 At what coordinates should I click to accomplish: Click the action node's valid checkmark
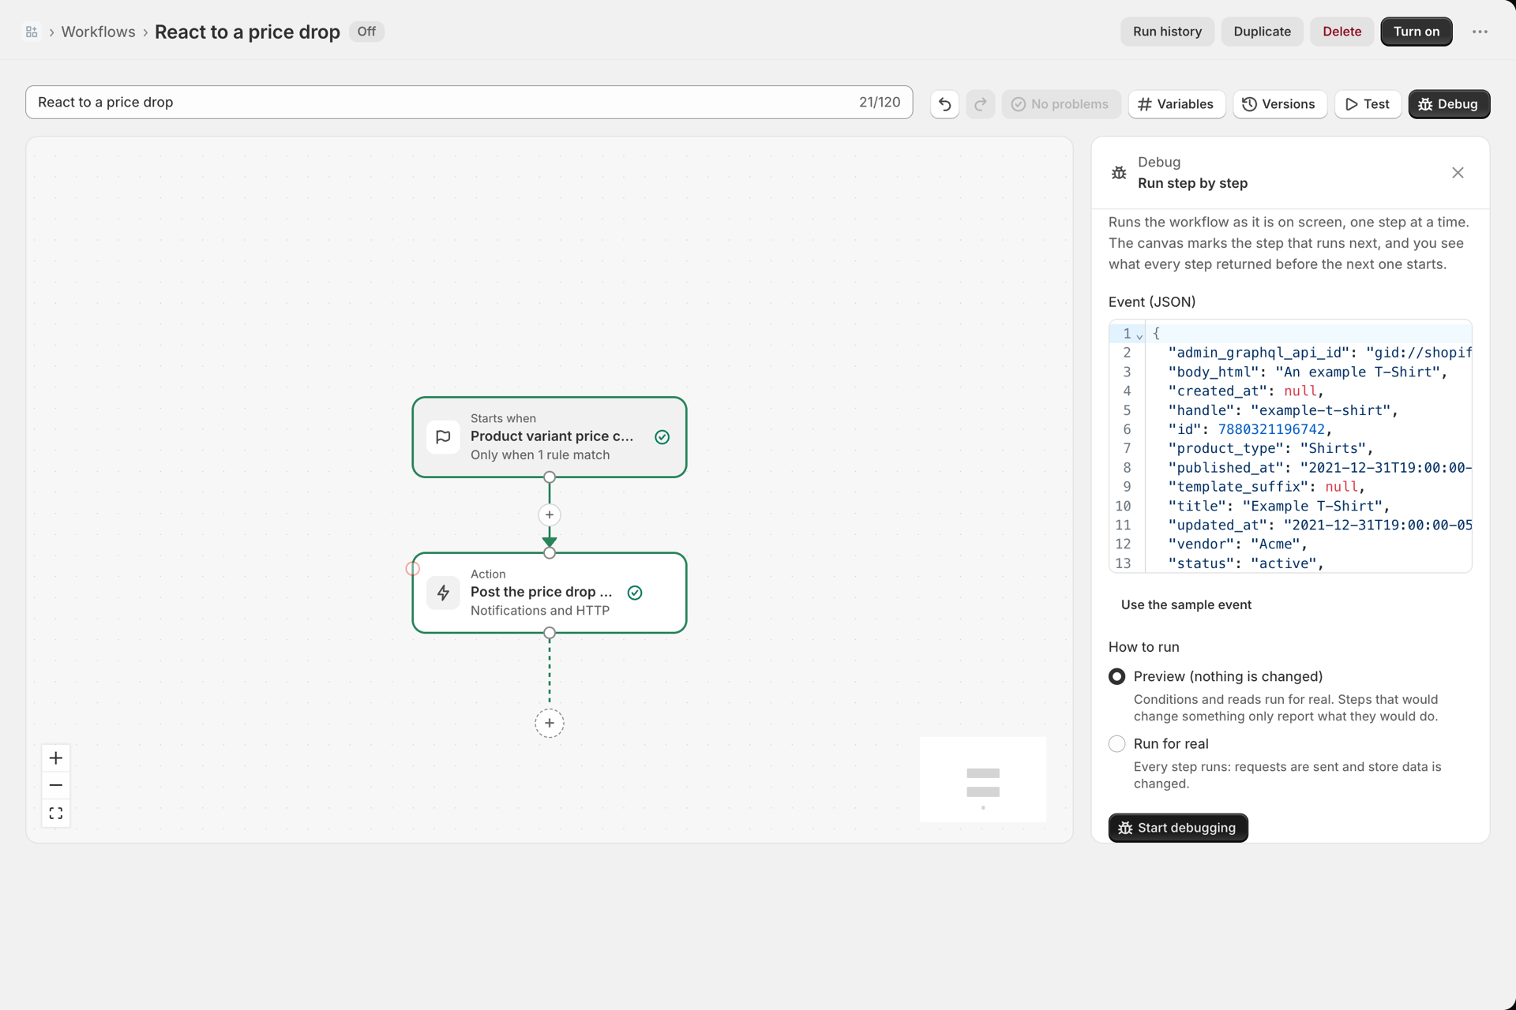point(635,593)
